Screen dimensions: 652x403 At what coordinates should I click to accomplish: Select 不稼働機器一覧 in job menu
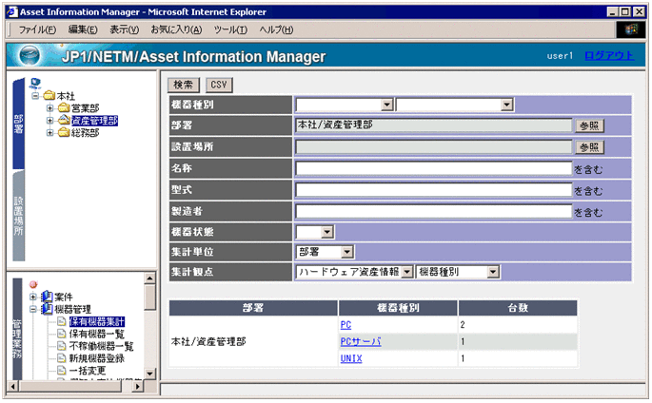coord(101,346)
